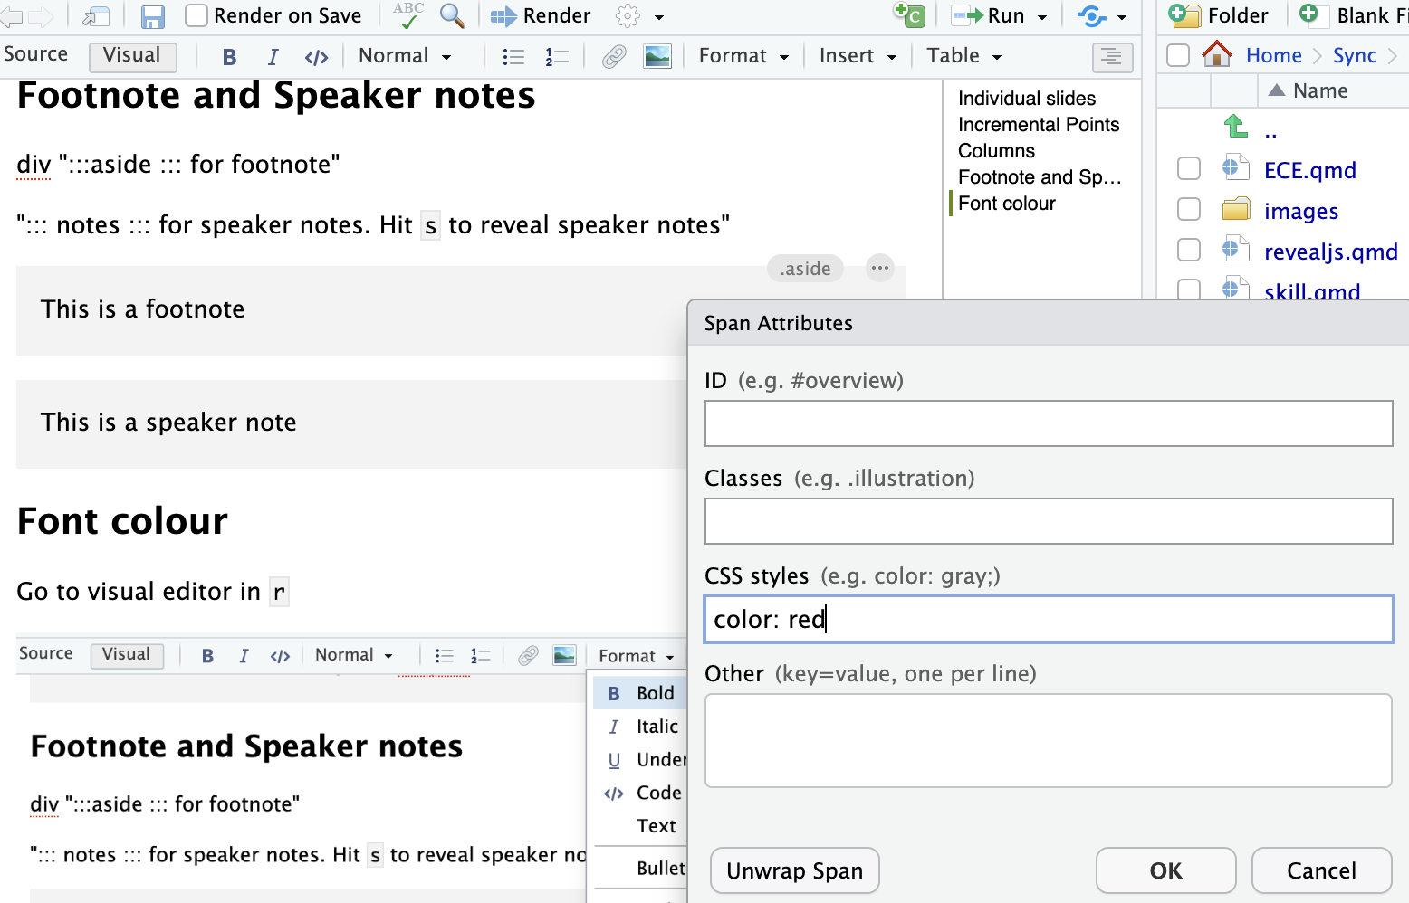Expand the Run dropdown arrow
Image resolution: width=1409 pixels, height=903 pixels.
point(1042,17)
